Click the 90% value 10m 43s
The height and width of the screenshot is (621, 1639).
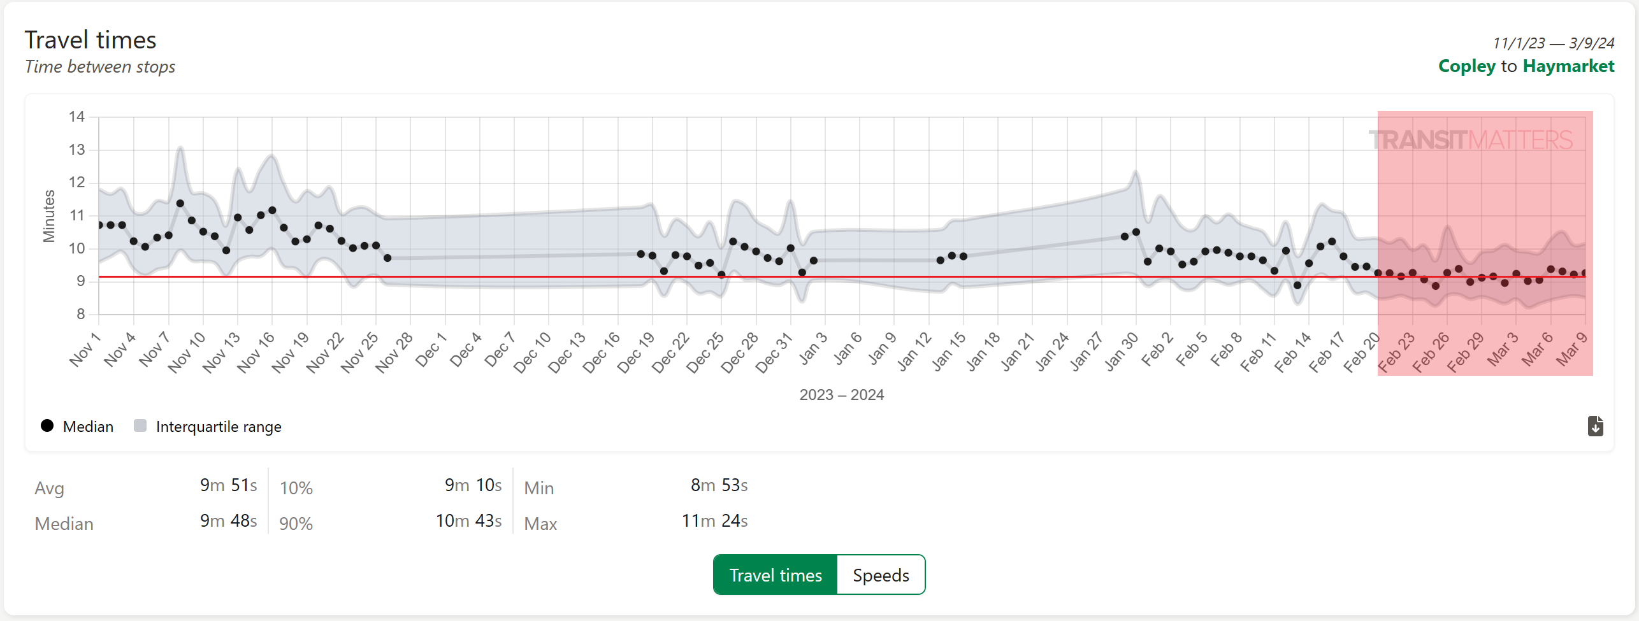tap(468, 521)
